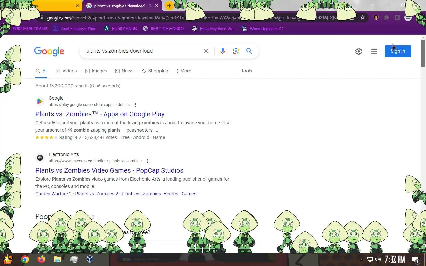Click the About 13,200,000 results text
The height and width of the screenshot is (266, 426).
point(78,86)
